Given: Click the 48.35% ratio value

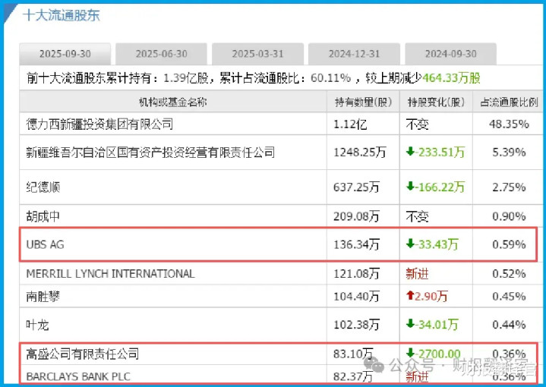Looking at the screenshot, I should coord(509,124).
